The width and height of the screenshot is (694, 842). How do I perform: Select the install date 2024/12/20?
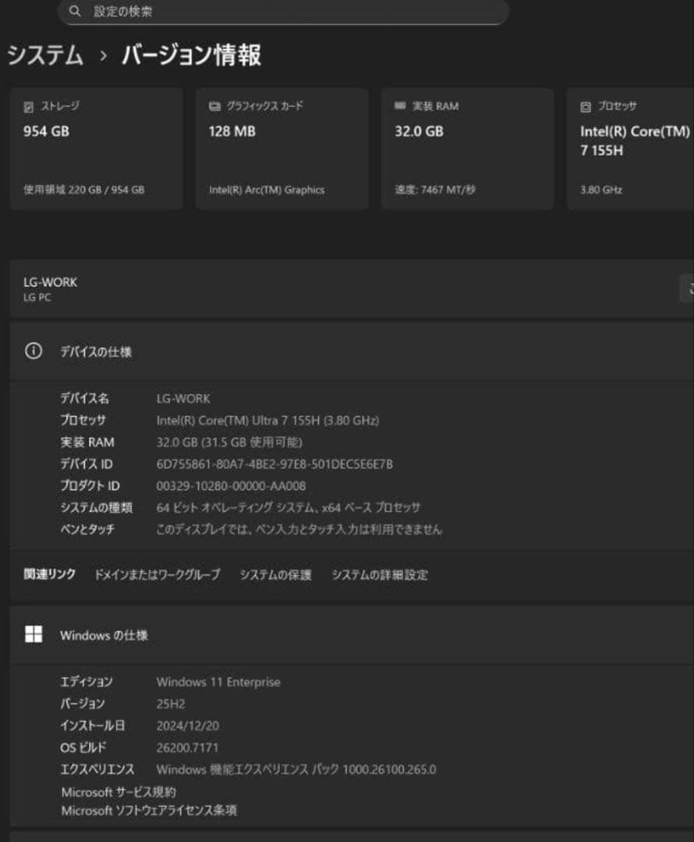pos(187,726)
